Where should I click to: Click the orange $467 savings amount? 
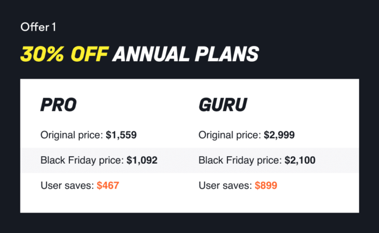click(108, 185)
